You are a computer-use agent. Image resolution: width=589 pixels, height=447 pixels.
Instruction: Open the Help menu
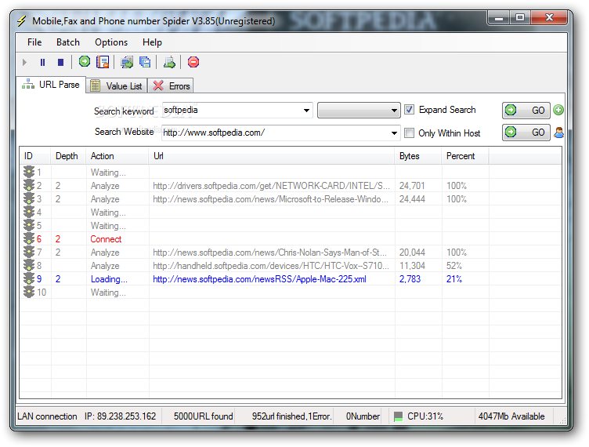pos(152,42)
